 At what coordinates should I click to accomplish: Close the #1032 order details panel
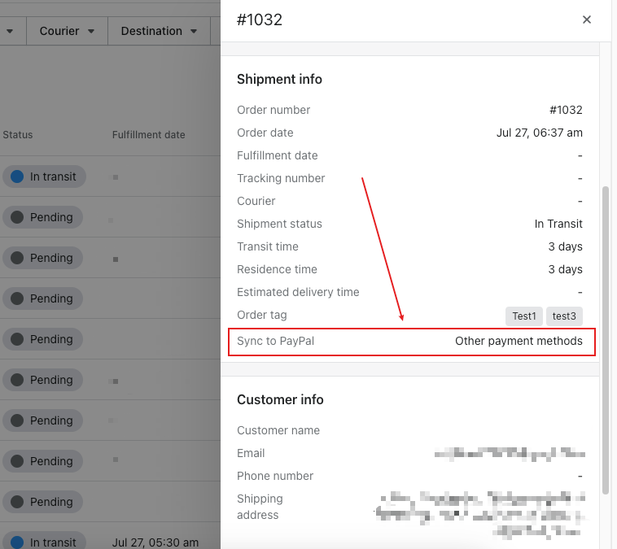pos(586,20)
